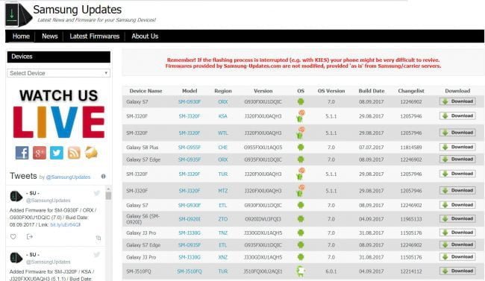Click build date 07.07.2017
This screenshot has height=281, width=485.
point(371,148)
